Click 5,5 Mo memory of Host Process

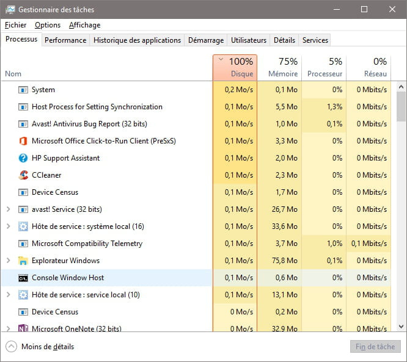click(x=286, y=107)
